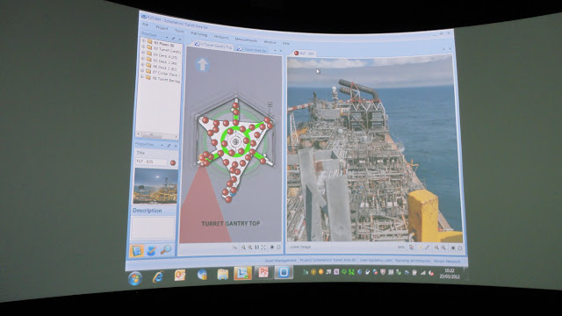The height and width of the screenshot is (316, 562).
Task: Click the Mode: Network status entry
Action: click(x=447, y=262)
